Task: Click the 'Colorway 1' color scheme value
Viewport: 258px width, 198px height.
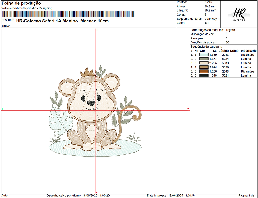Action: pos(212,19)
